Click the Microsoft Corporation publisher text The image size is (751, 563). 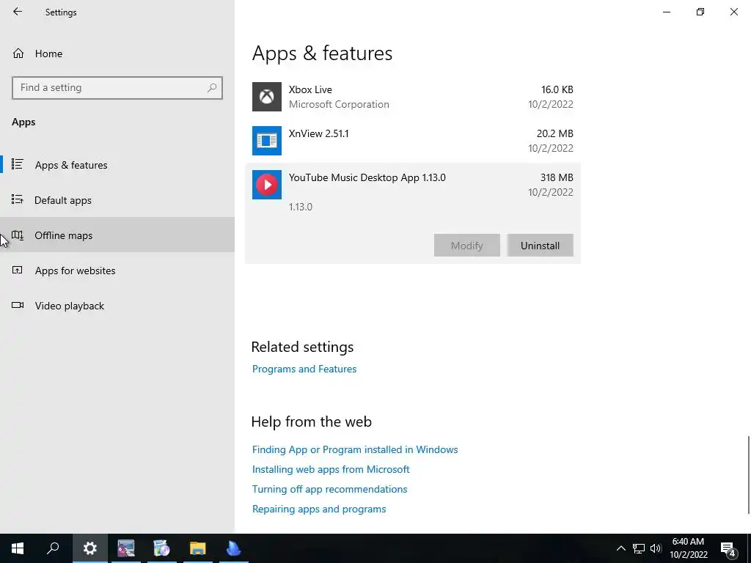339,104
